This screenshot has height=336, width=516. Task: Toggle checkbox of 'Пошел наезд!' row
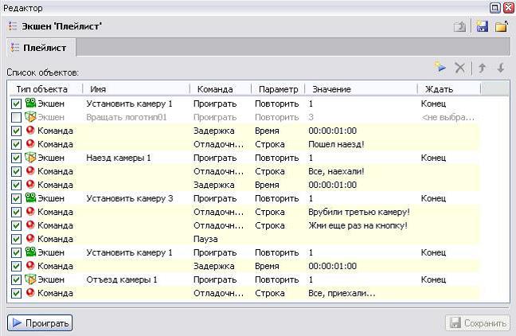click(16, 144)
